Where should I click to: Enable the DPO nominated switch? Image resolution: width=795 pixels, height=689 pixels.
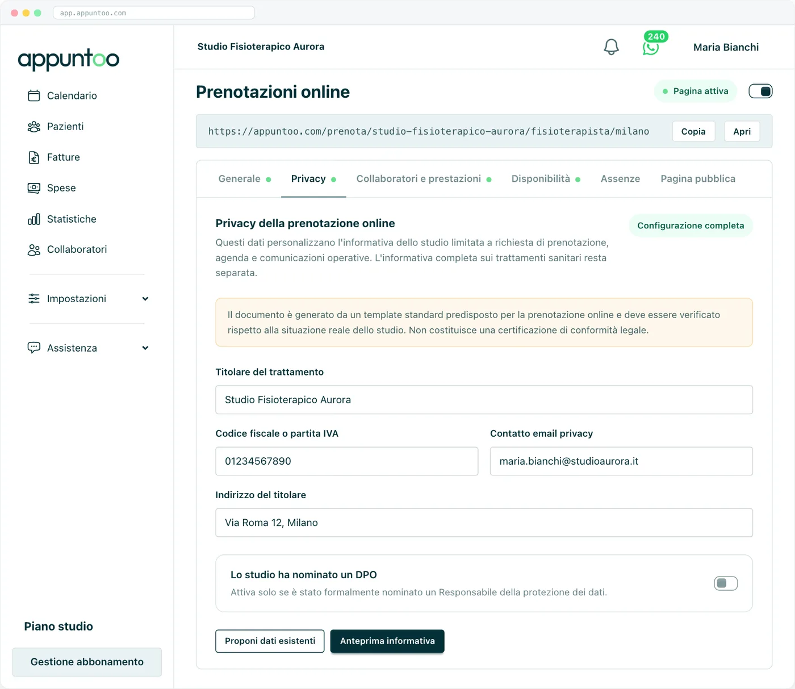coord(726,583)
